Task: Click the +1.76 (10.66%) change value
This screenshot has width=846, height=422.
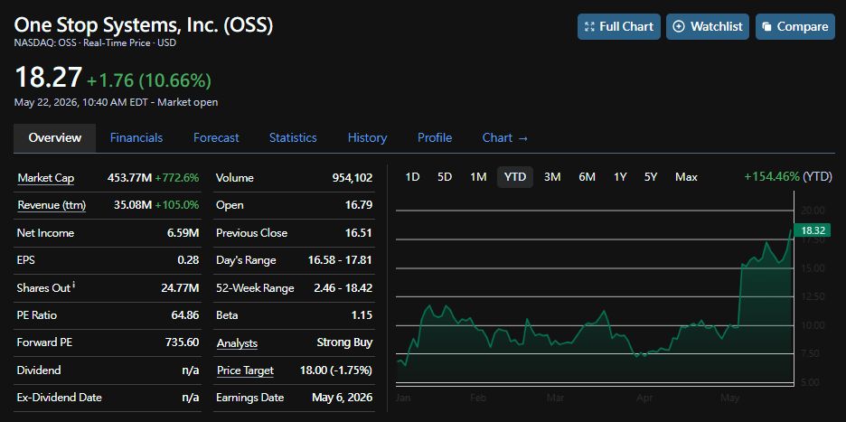Action: coord(149,80)
